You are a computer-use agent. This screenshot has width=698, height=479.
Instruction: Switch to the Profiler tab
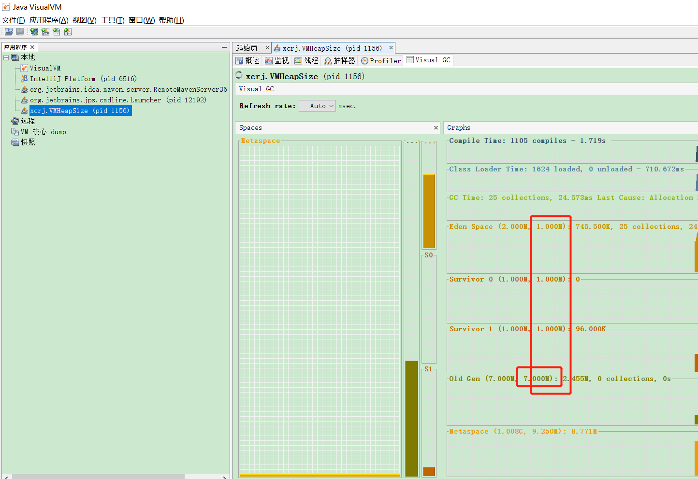tap(381, 61)
